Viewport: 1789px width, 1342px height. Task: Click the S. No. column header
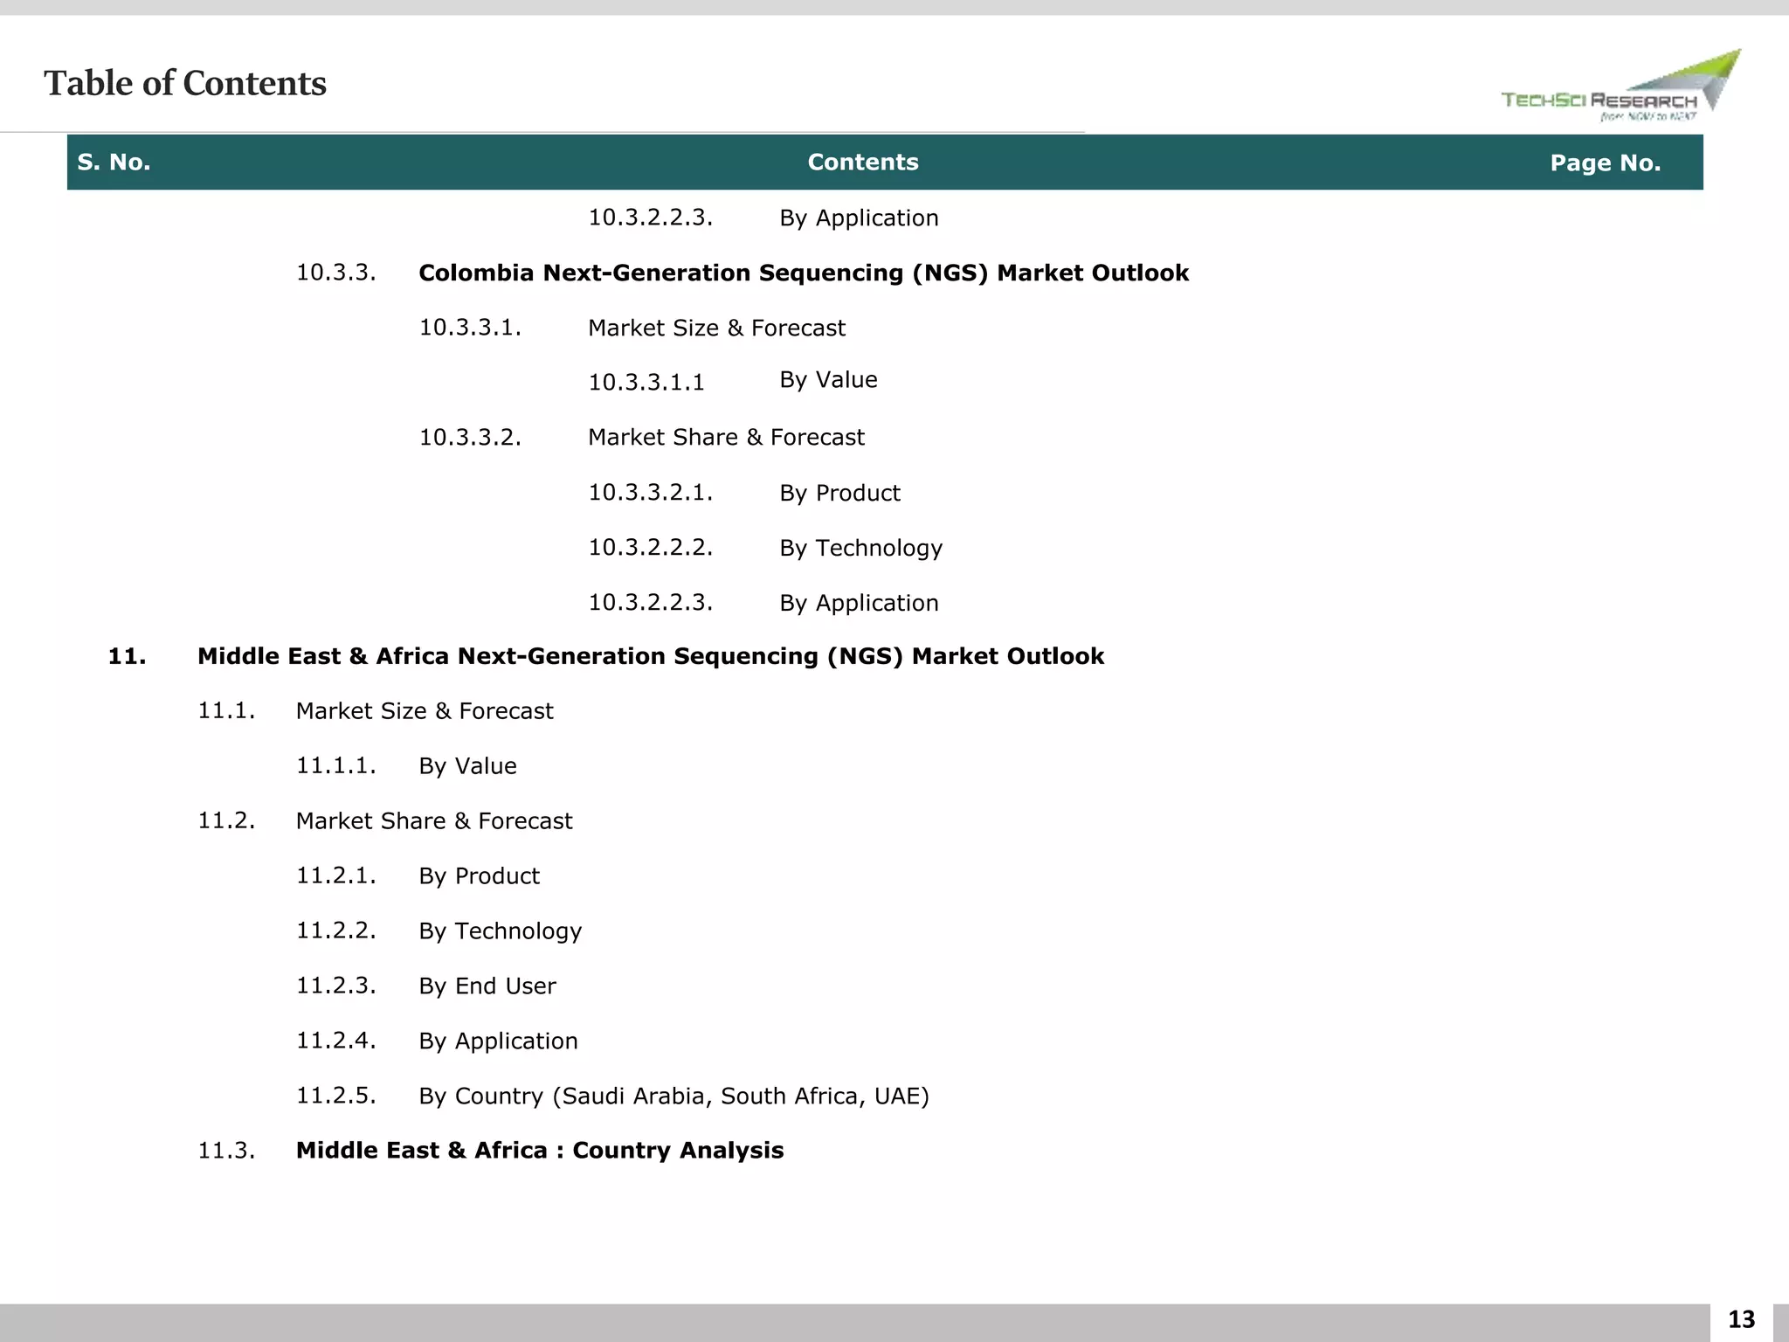[x=114, y=163]
